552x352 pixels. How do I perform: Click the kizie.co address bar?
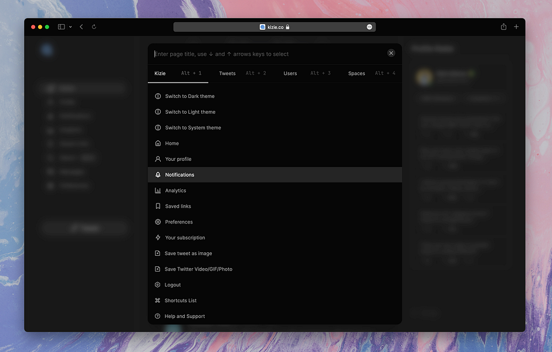(x=275, y=27)
